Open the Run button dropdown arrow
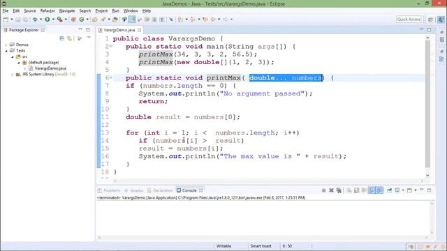This screenshot has height=251, width=447. click(x=53, y=20)
